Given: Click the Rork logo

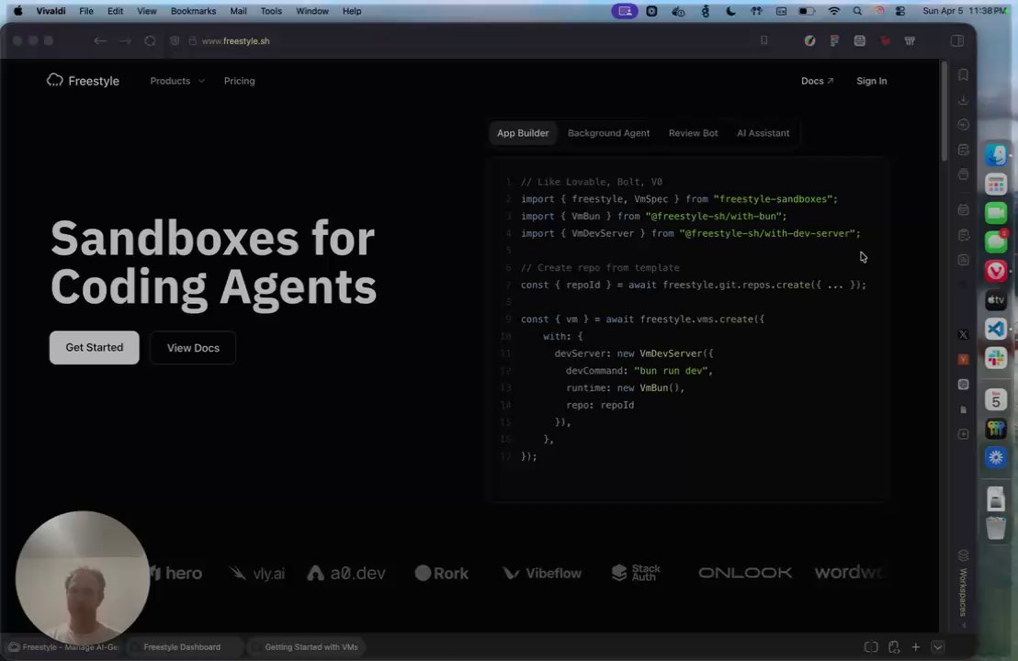Looking at the screenshot, I should [x=442, y=573].
